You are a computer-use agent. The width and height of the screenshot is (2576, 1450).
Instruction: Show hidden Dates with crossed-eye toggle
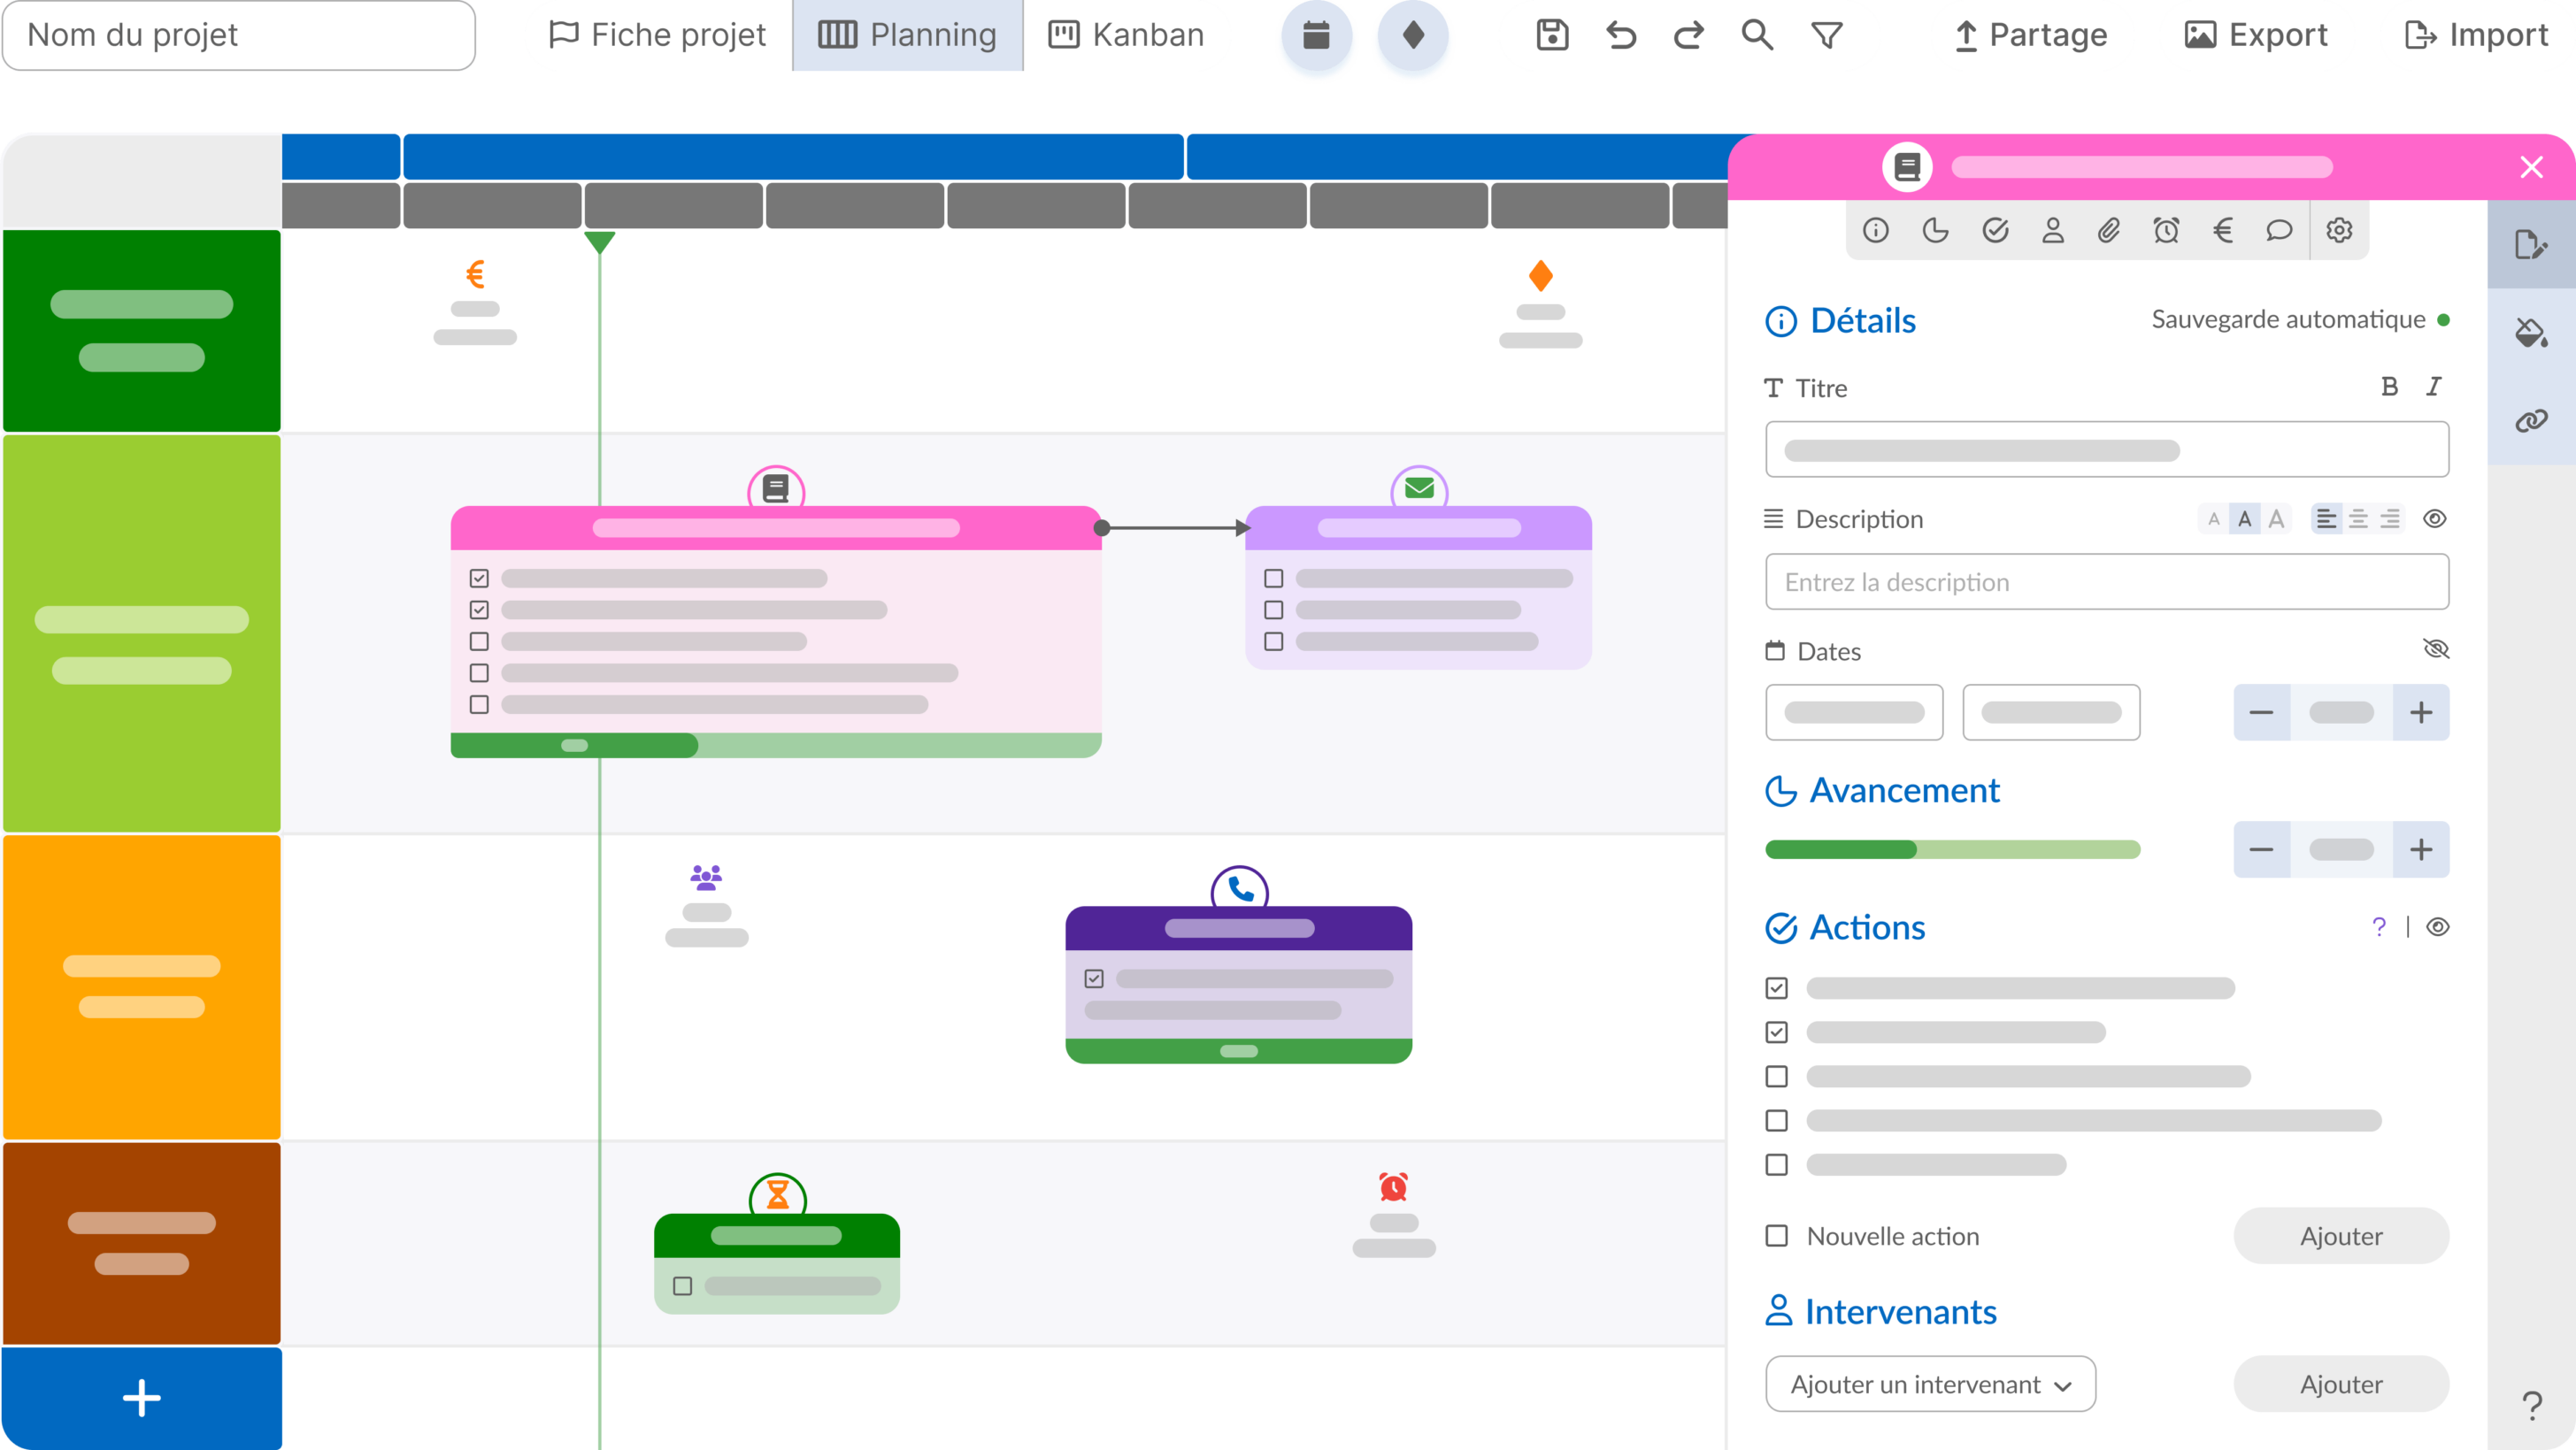click(x=2436, y=650)
